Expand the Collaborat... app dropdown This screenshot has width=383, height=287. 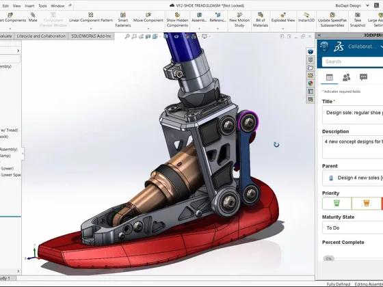382,46
